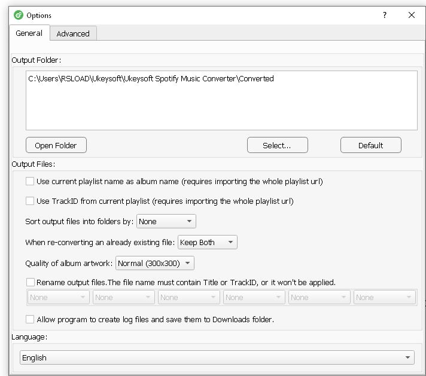Click the Quality of album artwork label
This screenshot has height=376, width=426.
click(x=69, y=263)
